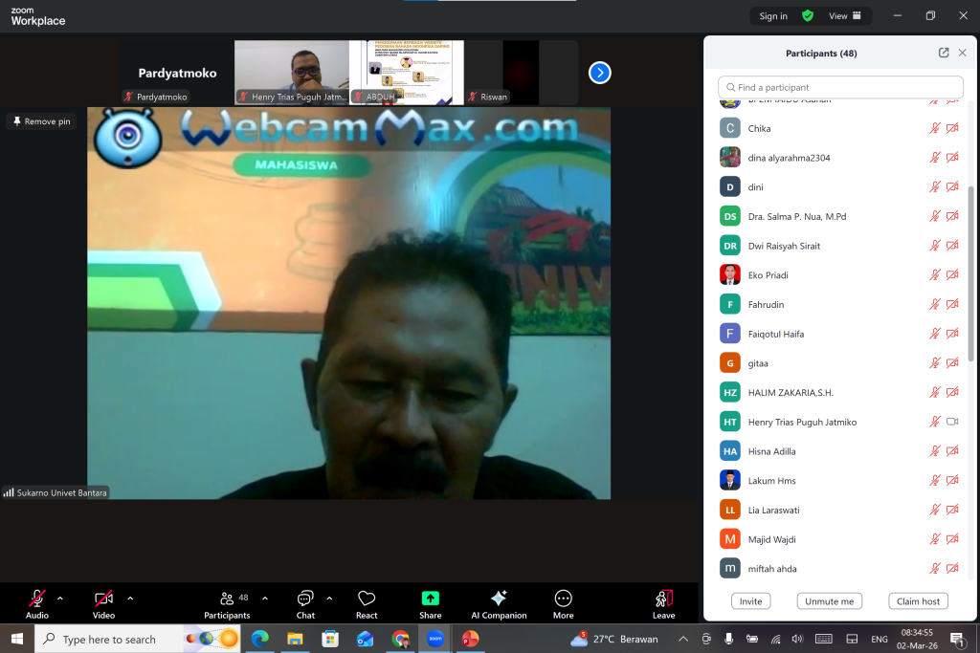Open the View layout dropdown
This screenshot has height=653, width=980.
(844, 16)
